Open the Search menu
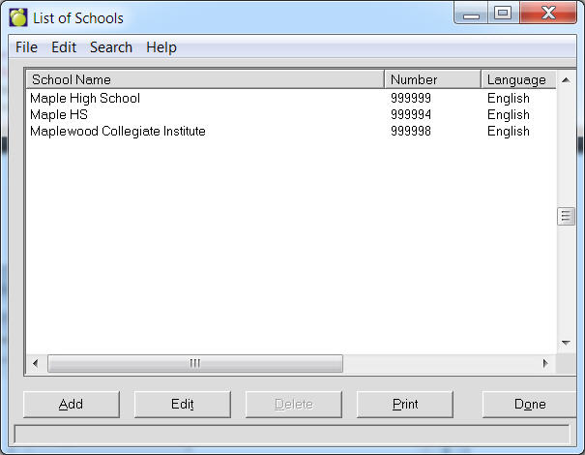The height and width of the screenshot is (455, 585). [111, 47]
